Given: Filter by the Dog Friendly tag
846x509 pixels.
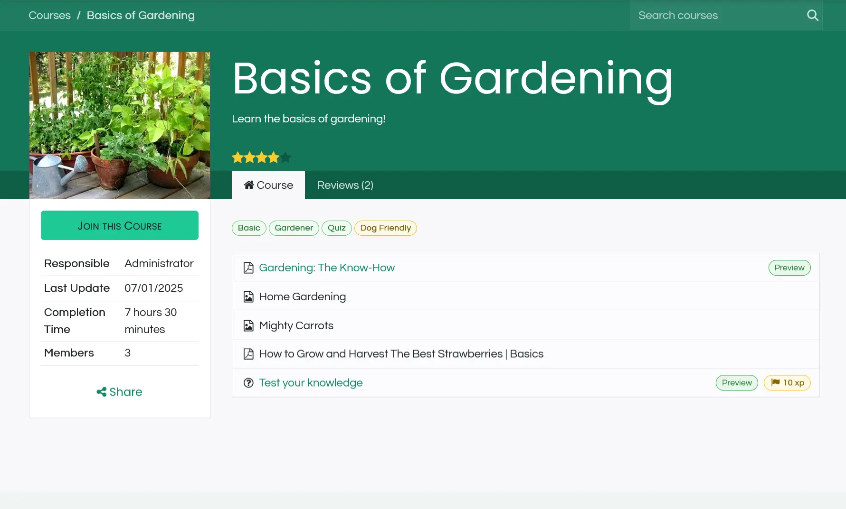Looking at the screenshot, I should pos(385,228).
